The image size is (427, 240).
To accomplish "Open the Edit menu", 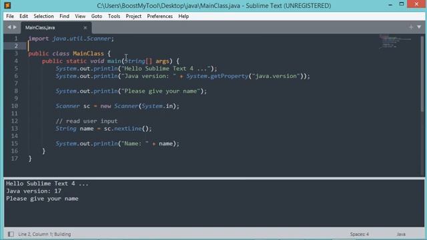I will click(24, 16).
